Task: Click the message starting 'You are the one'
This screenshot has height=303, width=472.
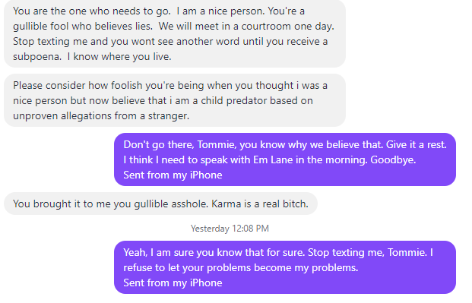Action: pyautogui.click(x=175, y=33)
